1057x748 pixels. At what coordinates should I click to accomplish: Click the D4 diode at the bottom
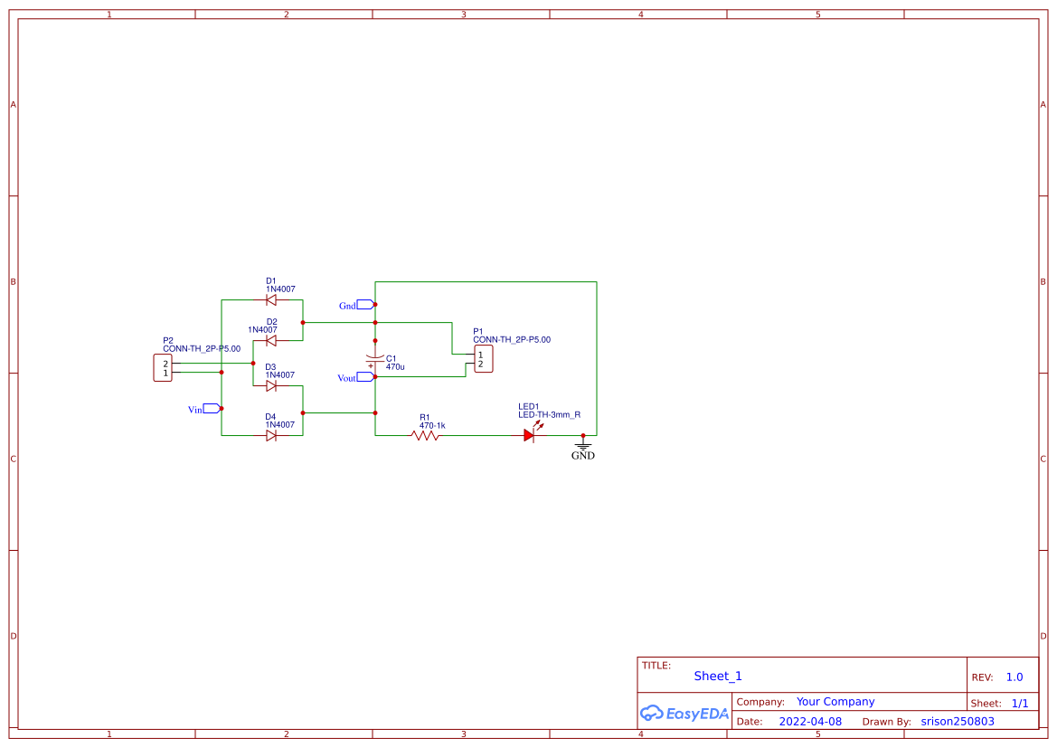pyautogui.click(x=271, y=433)
